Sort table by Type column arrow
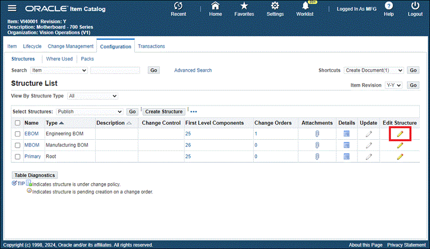430x249 pixels. pyautogui.click(x=61, y=123)
